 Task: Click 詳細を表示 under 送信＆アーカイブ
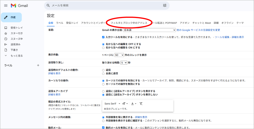tap(55, 95)
